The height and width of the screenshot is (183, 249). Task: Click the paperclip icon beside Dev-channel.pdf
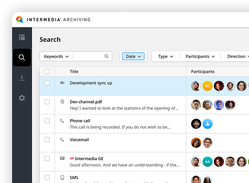point(62,102)
